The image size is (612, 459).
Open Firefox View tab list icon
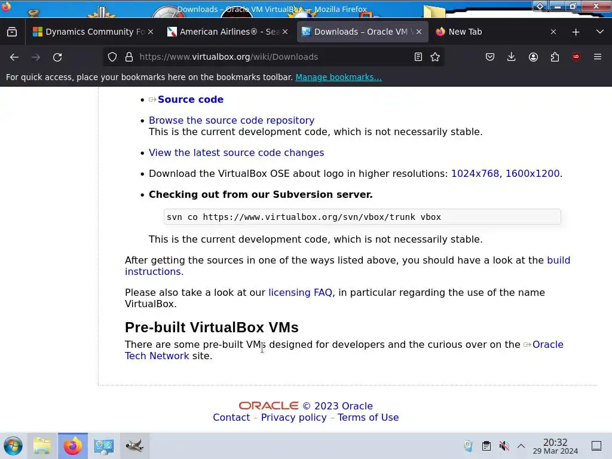tap(12, 32)
